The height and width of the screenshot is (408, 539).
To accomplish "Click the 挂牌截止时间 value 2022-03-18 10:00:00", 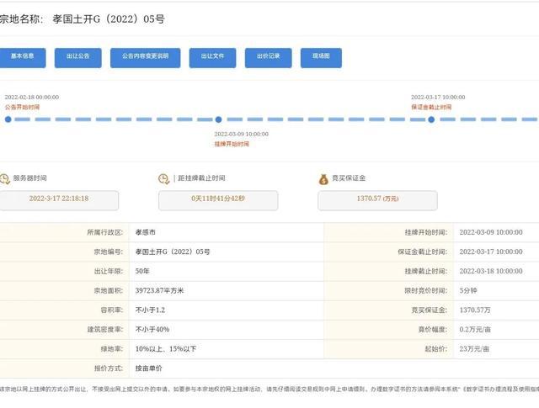I will tap(490, 271).
